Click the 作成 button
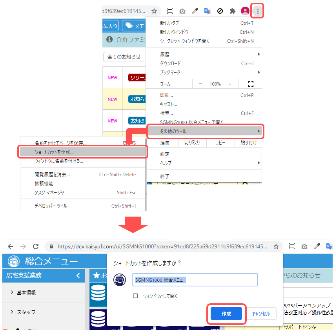Screen dimensions: 335x330 (226, 314)
